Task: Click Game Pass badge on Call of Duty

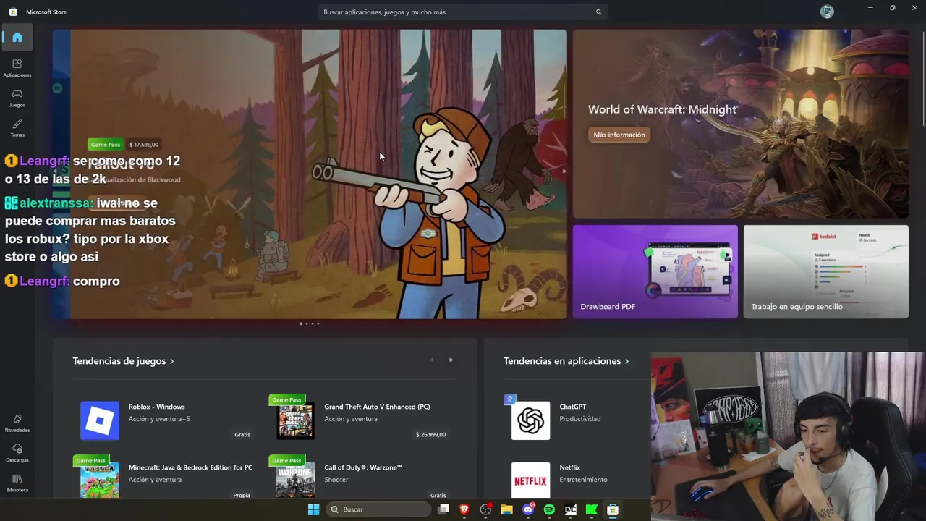Action: click(286, 461)
